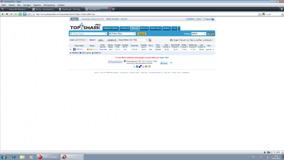This screenshot has height=160, width=284.
Task: Open the Scheduled site tab
Action: pyautogui.click(x=125, y=28)
